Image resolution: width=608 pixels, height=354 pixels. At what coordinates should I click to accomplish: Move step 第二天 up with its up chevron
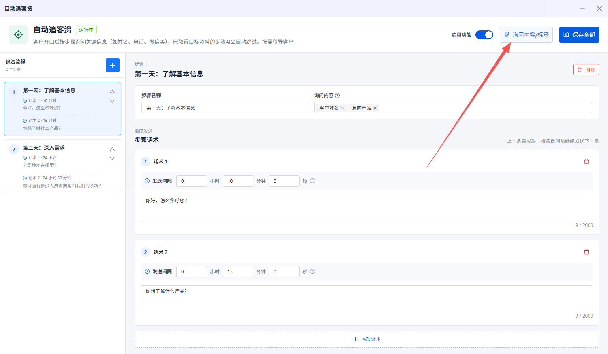[112, 149]
